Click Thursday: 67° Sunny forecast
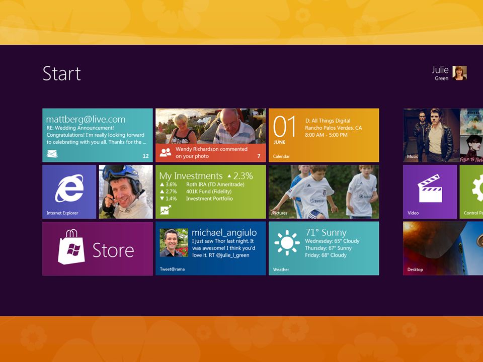 329,248
